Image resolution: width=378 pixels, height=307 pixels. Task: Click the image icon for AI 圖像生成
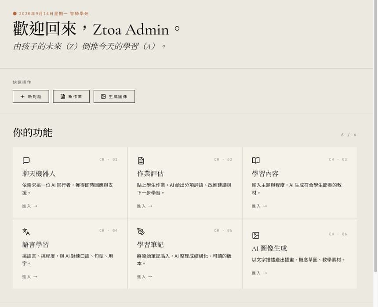click(256, 236)
